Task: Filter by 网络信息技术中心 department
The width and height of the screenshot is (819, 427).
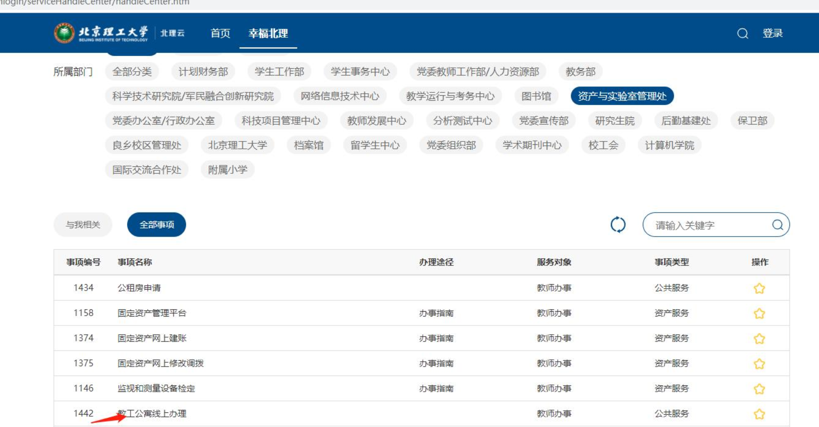Action: point(340,96)
